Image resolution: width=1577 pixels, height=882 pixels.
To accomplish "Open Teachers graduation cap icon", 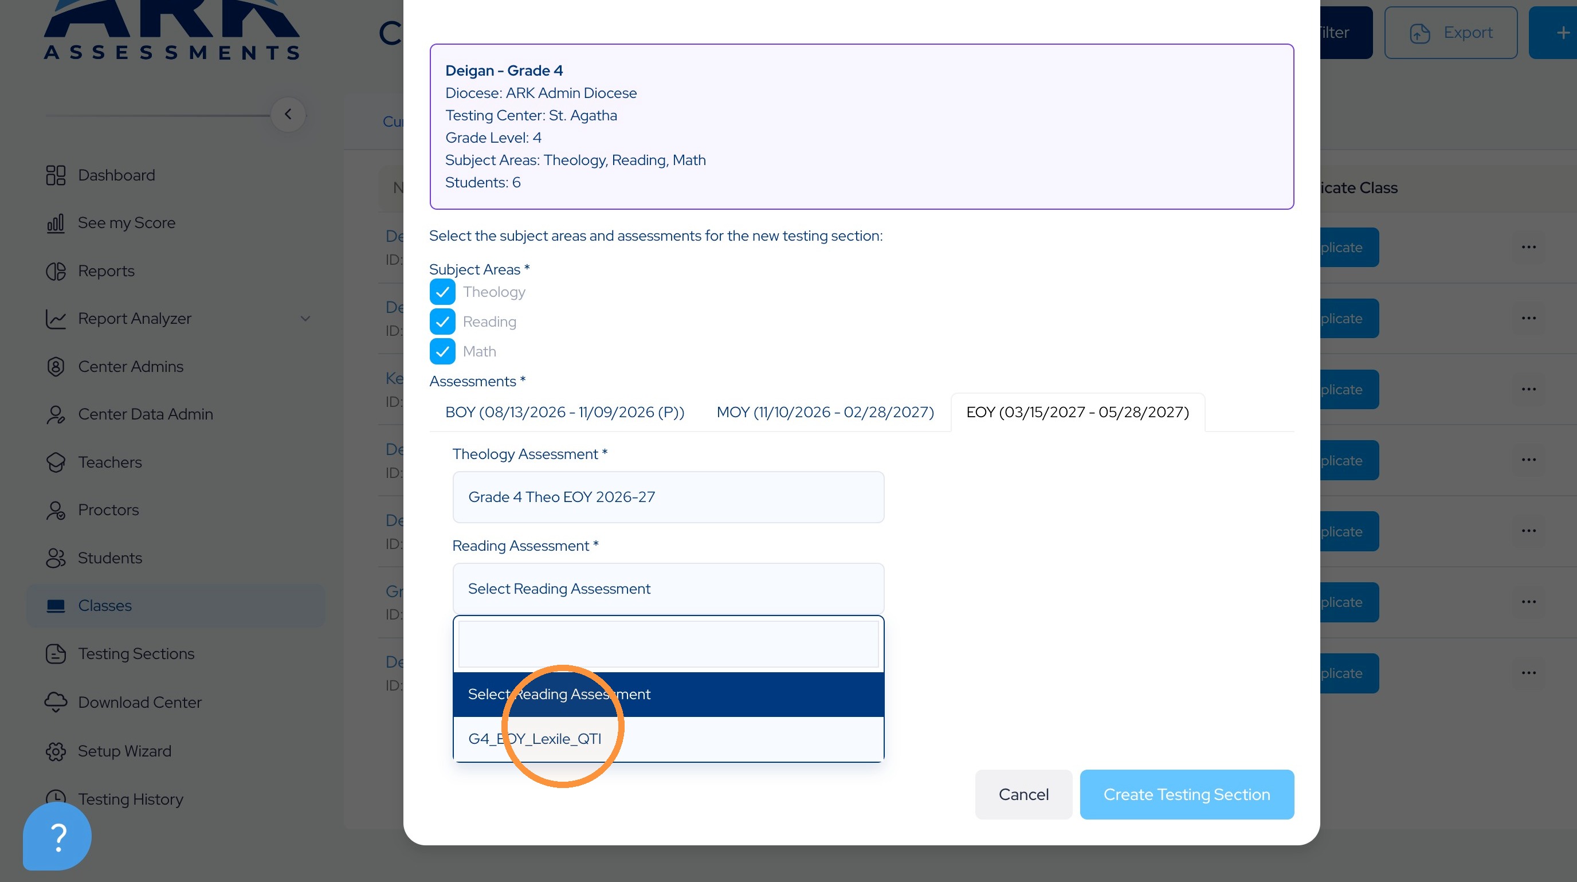I will 56,462.
